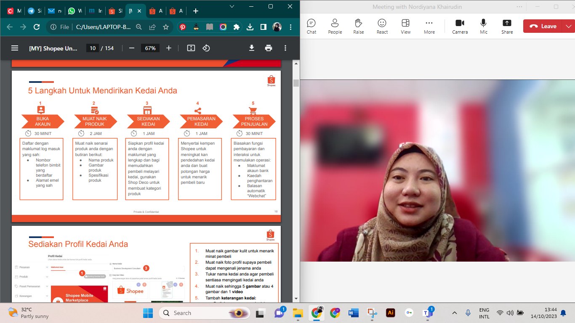Expand the Leave button dropdown arrow
The width and height of the screenshot is (575, 323).
tap(569, 26)
